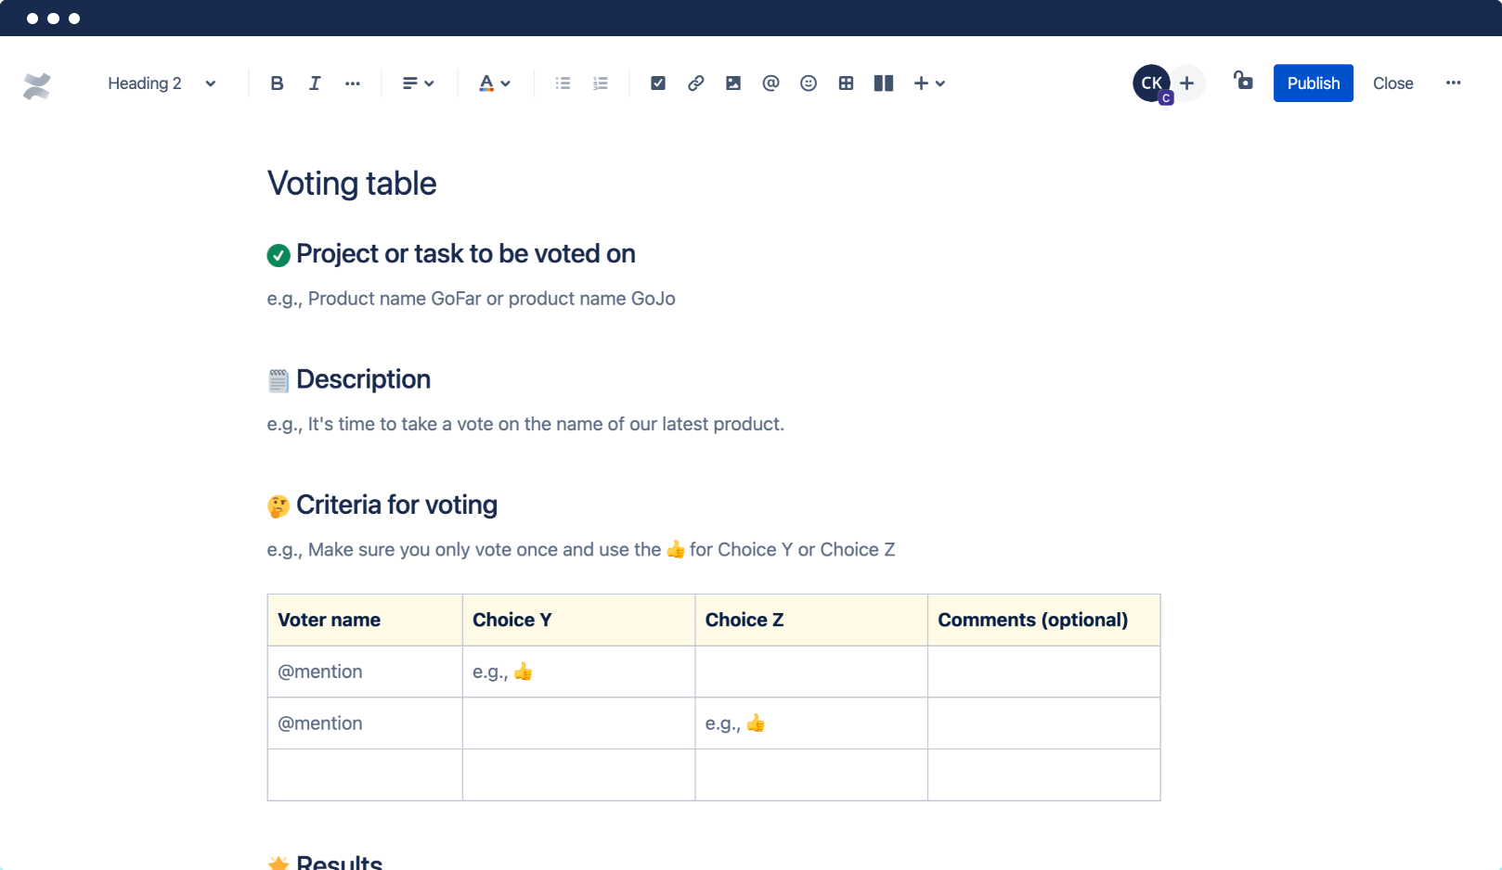Toggle page restrictions with the lock icon
Screen dimensions: 1502x870
tap(1243, 83)
